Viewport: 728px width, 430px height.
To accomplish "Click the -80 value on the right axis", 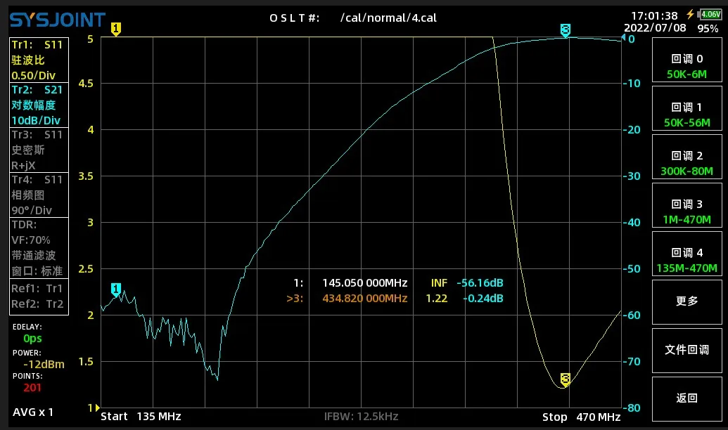I will coord(632,408).
